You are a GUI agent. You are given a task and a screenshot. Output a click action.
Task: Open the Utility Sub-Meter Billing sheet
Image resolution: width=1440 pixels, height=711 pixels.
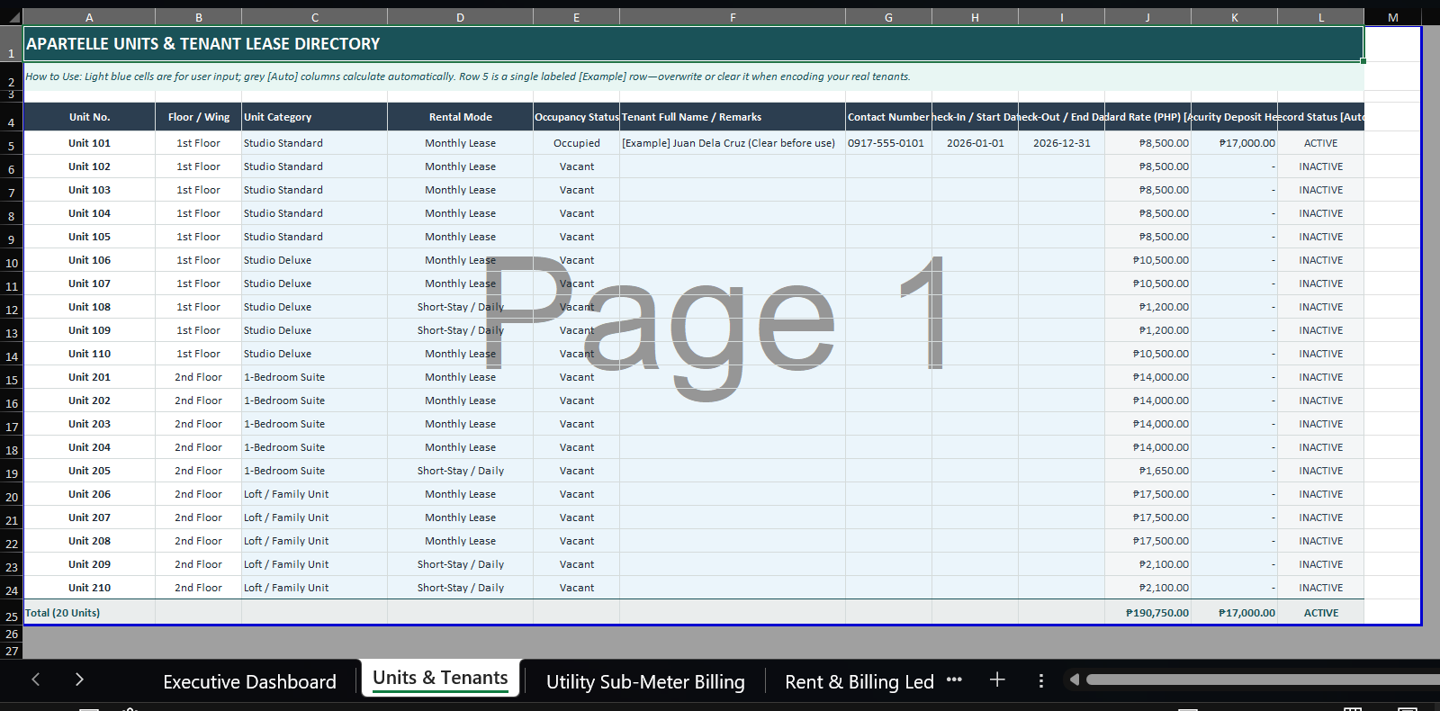coord(645,681)
